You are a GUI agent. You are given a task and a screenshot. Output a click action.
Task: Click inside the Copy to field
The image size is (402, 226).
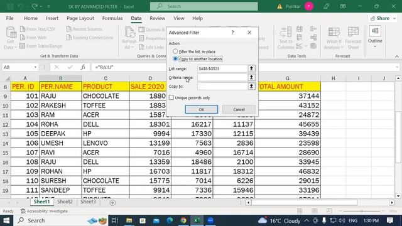(x=222, y=87)
